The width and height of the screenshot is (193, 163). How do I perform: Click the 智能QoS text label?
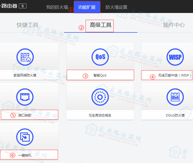[x=100, y=75]
